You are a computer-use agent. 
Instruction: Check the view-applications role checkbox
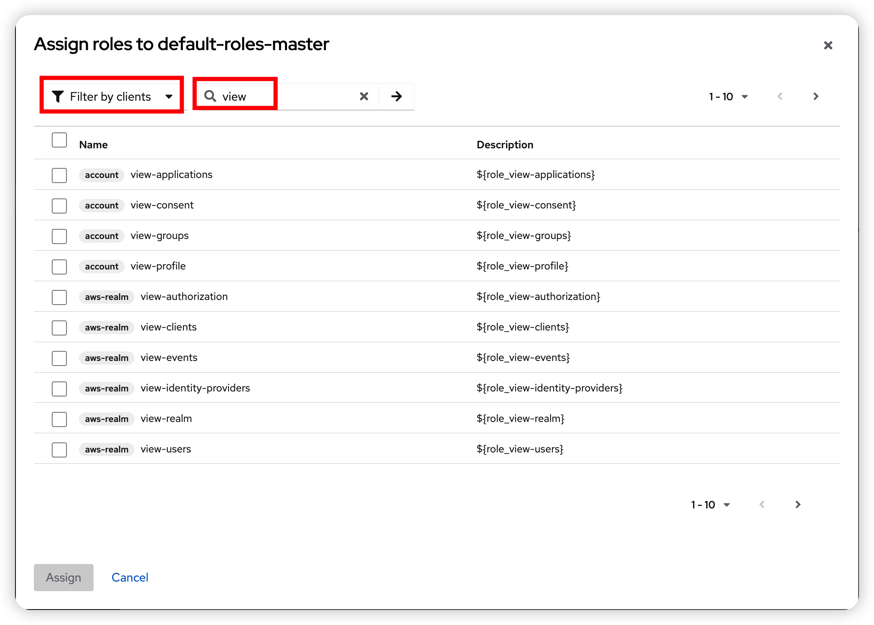[59, 175]
